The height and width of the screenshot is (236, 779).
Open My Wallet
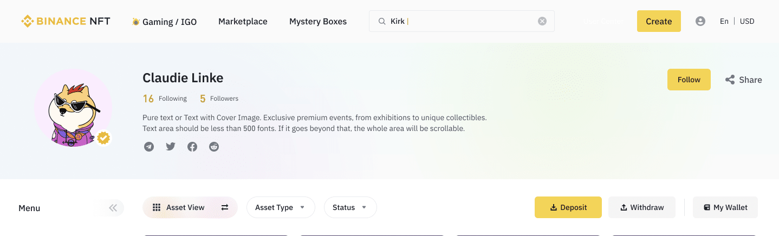coord(725,207)
